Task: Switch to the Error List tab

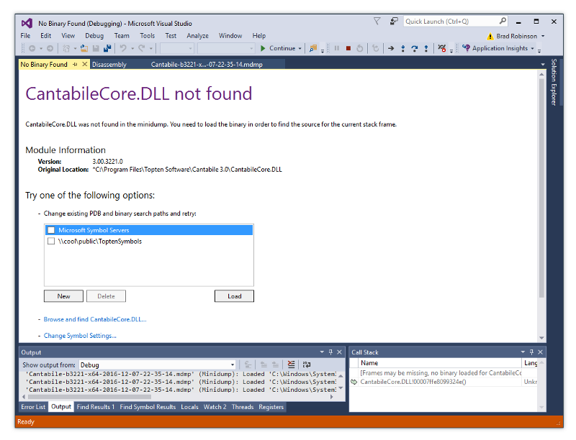Action: pyautogui.click(x=33, y=407)
